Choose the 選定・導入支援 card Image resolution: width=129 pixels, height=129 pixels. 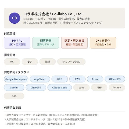click(74, 43)
